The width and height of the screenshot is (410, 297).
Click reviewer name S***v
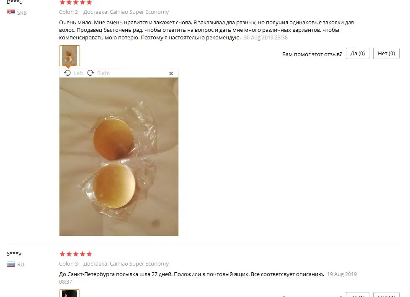(x=14, y=253)
